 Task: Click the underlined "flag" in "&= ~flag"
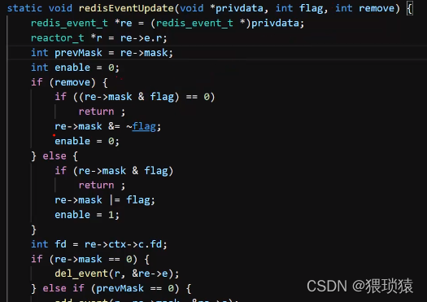pos(144,126)
